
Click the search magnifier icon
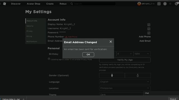coord(72,4)
